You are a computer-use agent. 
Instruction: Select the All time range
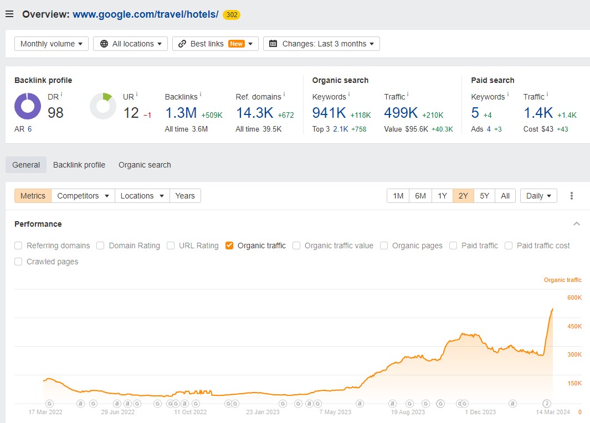[x=505, y=196]
